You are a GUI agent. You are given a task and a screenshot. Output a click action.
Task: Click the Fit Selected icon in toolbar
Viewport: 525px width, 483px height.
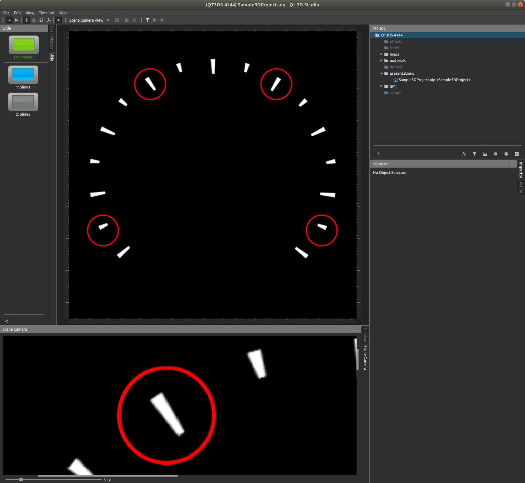coord(117,20)
